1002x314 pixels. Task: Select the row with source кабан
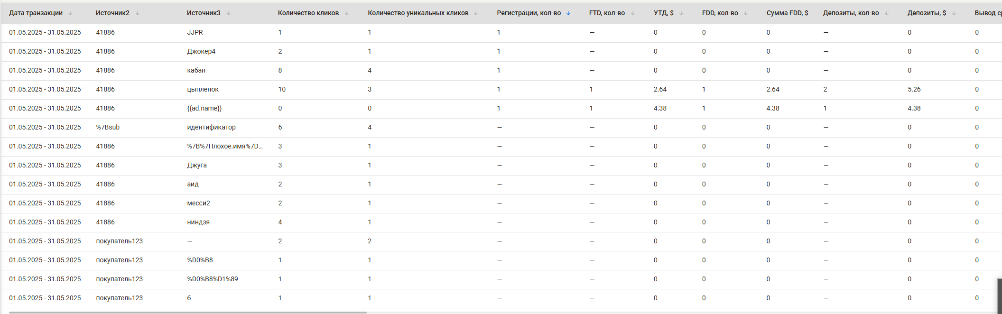pyautogui.click(x=501, y=71)
